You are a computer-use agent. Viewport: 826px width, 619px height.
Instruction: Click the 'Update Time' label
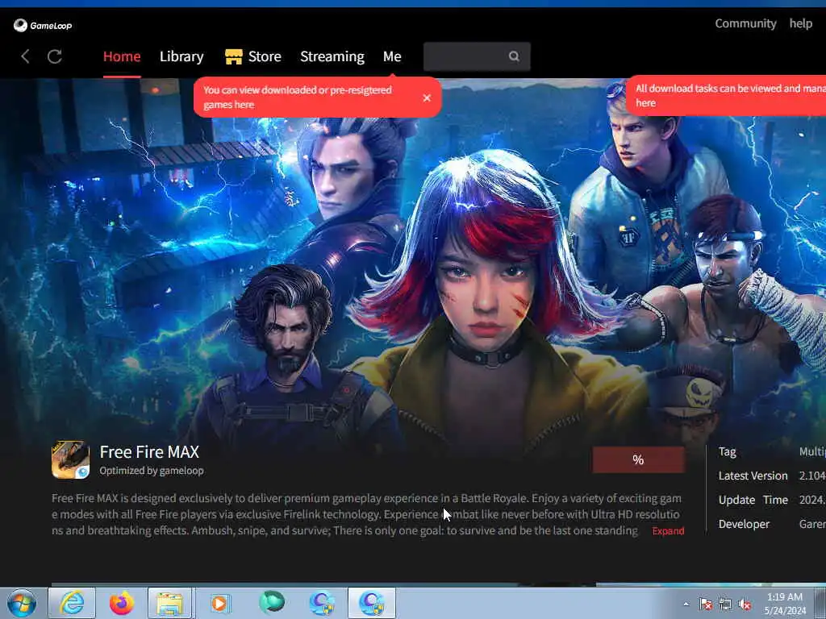[x=753, y=500]
